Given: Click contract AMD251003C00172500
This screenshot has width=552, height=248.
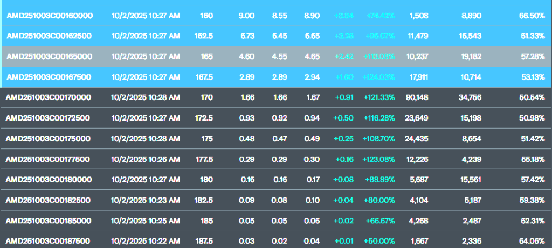Looking at the screenshot, I should pos(47,118).
